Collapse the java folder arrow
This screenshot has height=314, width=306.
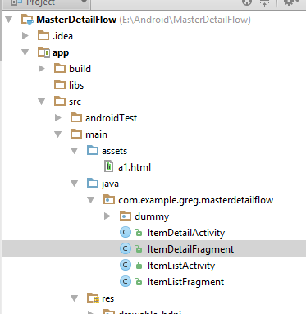pos(75,184)
